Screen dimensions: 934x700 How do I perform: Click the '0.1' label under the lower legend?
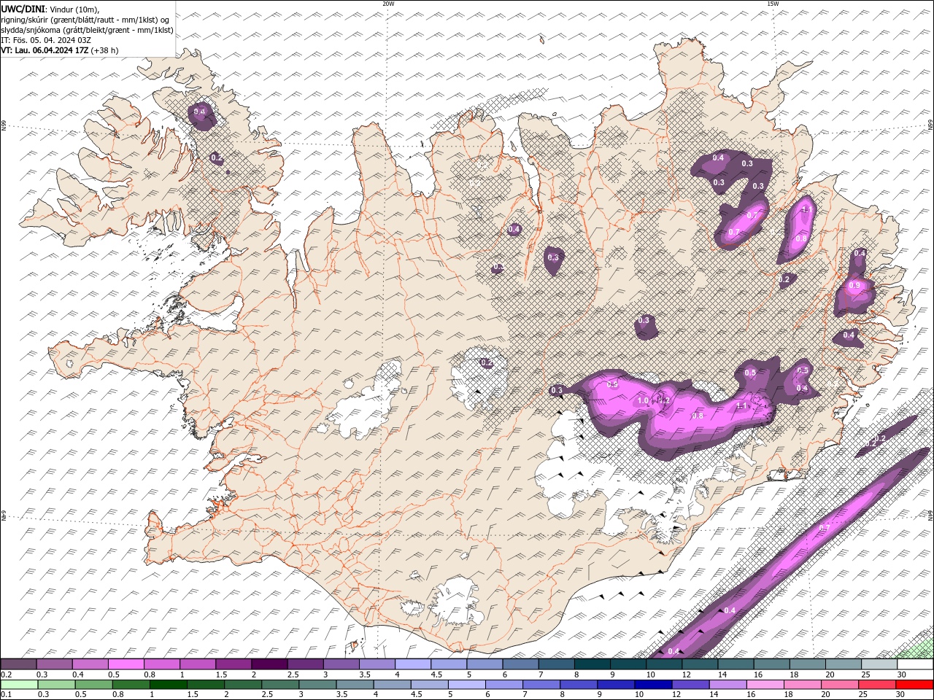pos(6,695)
